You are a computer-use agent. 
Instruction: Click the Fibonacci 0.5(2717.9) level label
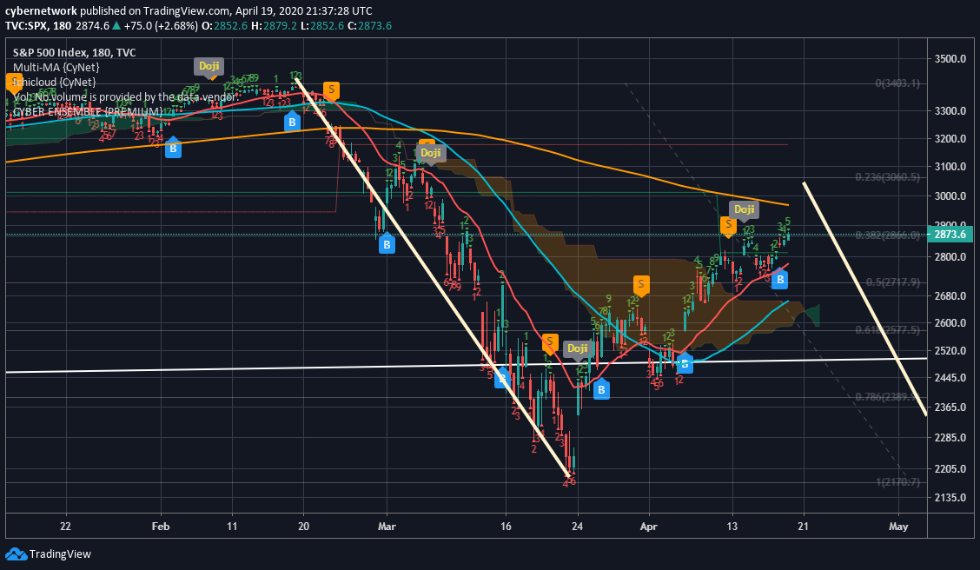click(x=893, y=282)
